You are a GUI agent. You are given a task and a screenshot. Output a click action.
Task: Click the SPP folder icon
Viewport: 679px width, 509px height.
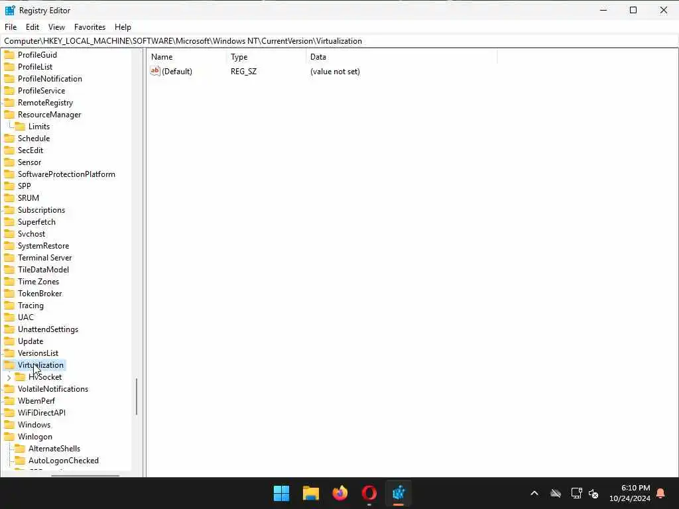click(x=9, y=186)
